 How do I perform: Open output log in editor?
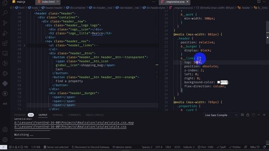(x=253, y=115)
